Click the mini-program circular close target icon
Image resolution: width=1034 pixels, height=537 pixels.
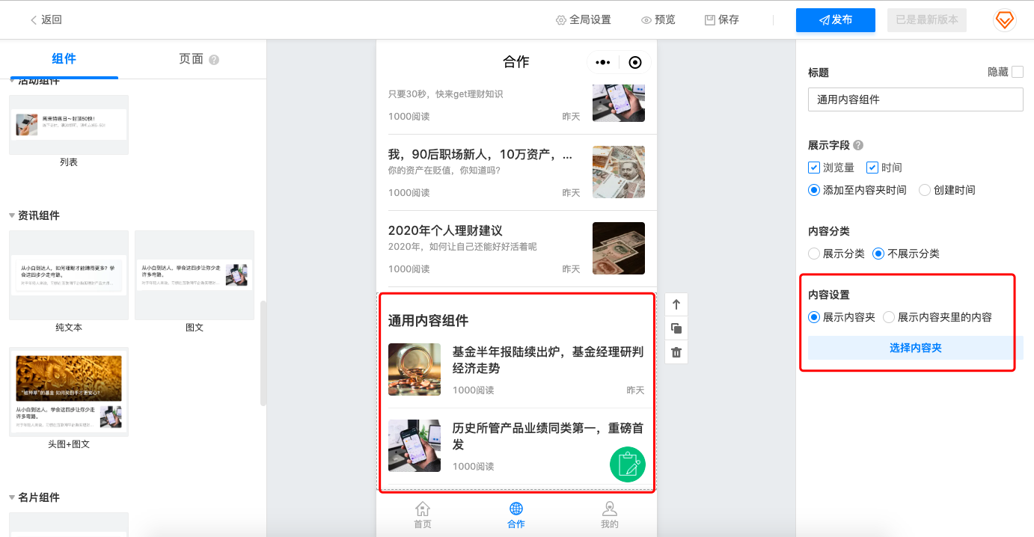click(635, 63)
